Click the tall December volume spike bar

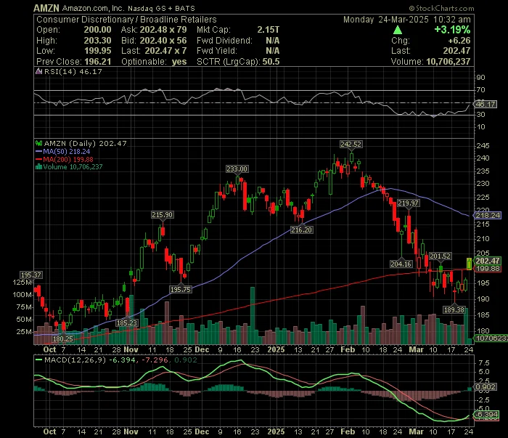point(253,315)
